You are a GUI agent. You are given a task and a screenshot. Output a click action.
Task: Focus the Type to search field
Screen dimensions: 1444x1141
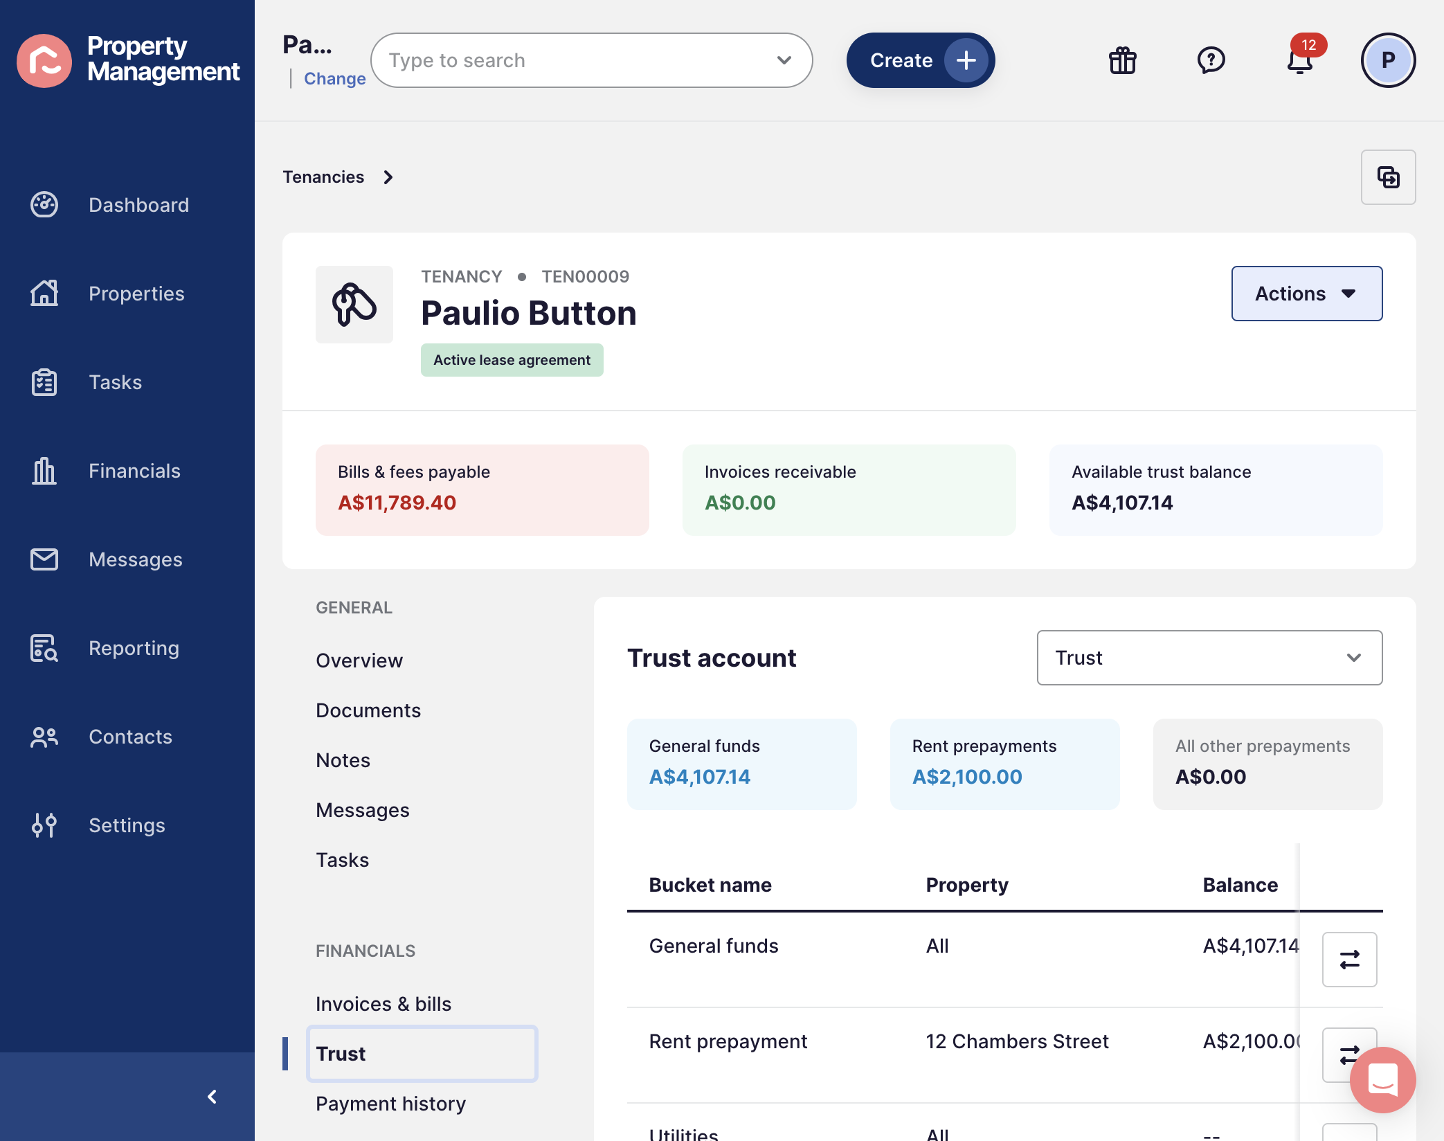[592, 60]
